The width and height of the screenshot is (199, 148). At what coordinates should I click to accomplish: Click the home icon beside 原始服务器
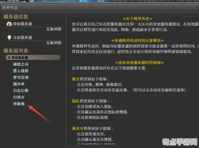point(9,24)
